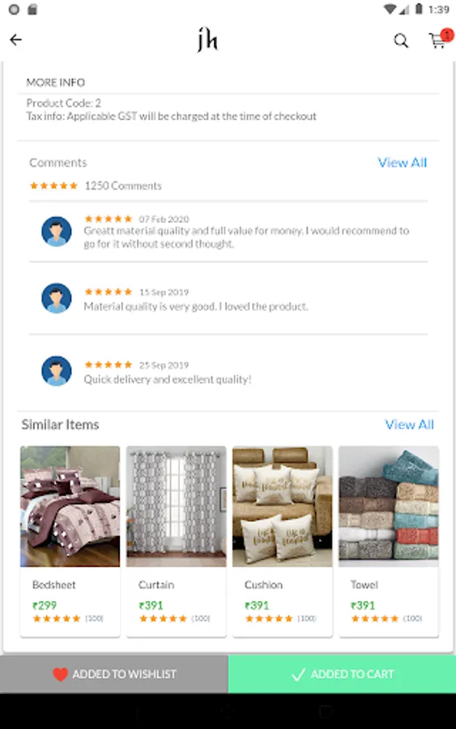Tap the red heart wishlist icon

point(60,674)
